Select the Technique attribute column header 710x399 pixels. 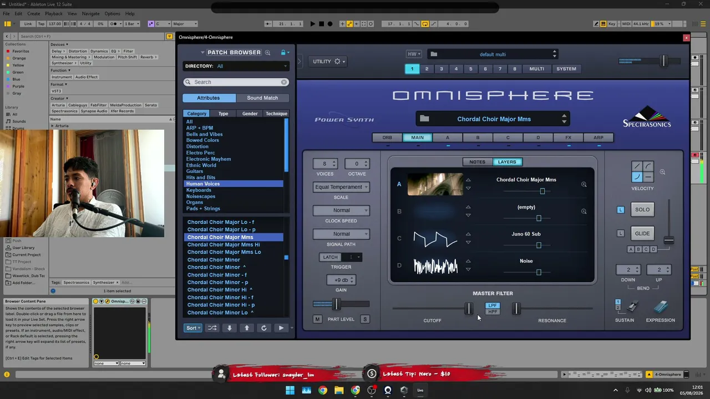tap(276, 114)
